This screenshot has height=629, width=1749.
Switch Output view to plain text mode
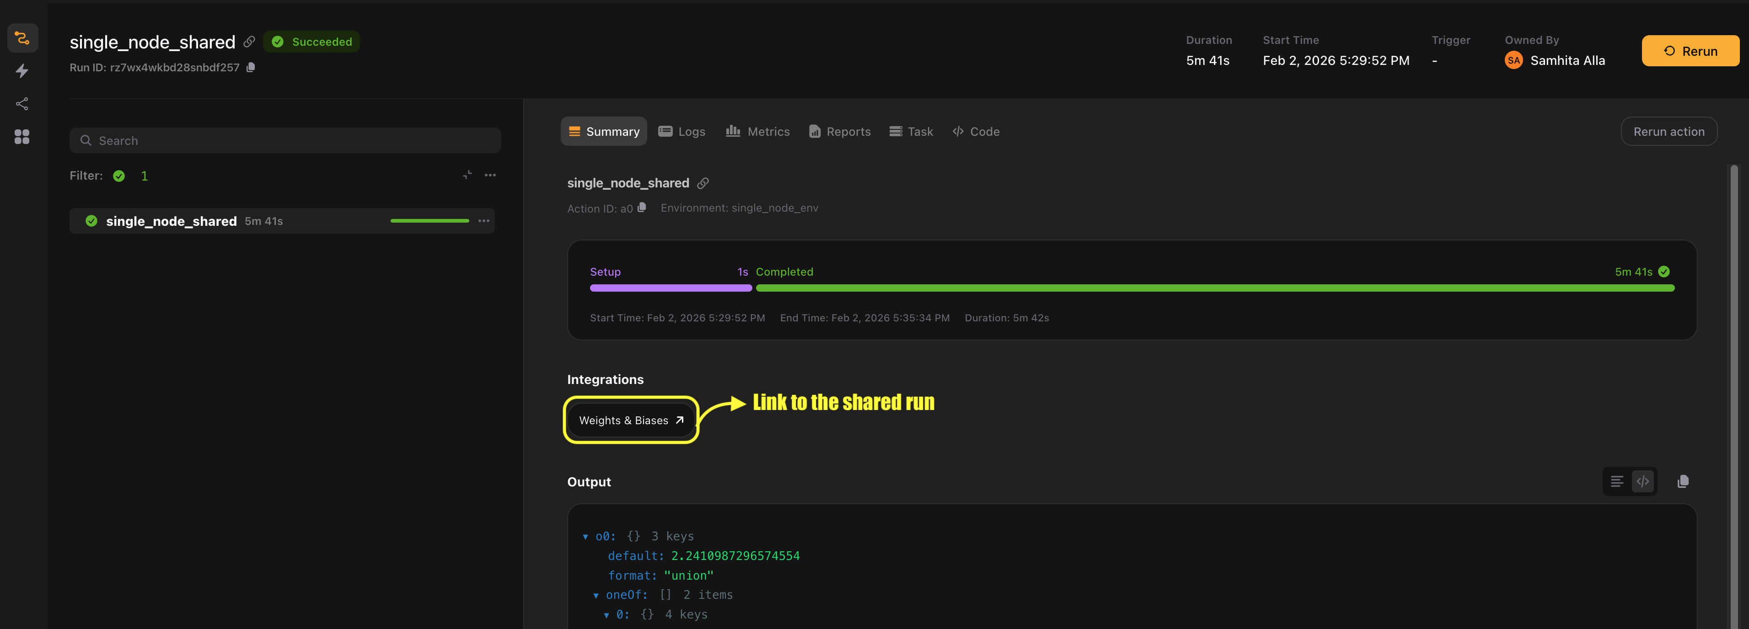pos(1616,481)
